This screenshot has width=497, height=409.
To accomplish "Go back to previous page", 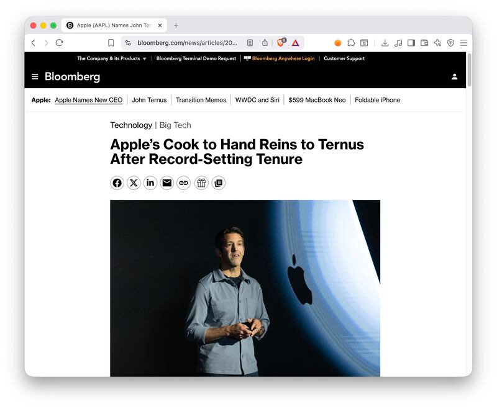I will tap(34, 43).
